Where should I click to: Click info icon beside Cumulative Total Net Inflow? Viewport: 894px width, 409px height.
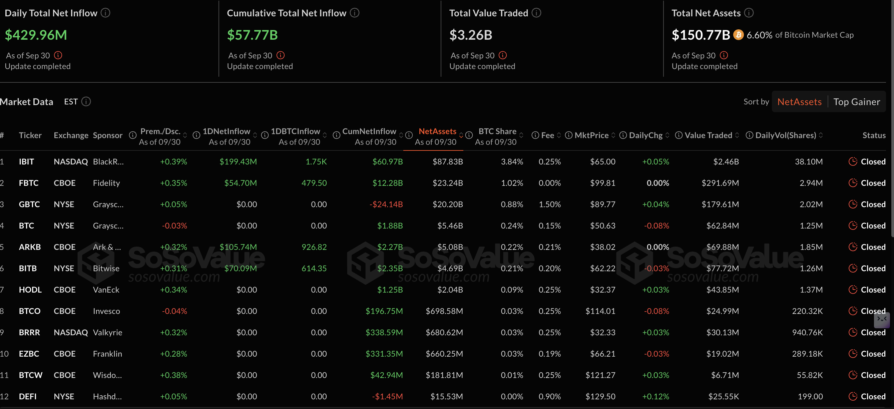click(x=354, y=13)
